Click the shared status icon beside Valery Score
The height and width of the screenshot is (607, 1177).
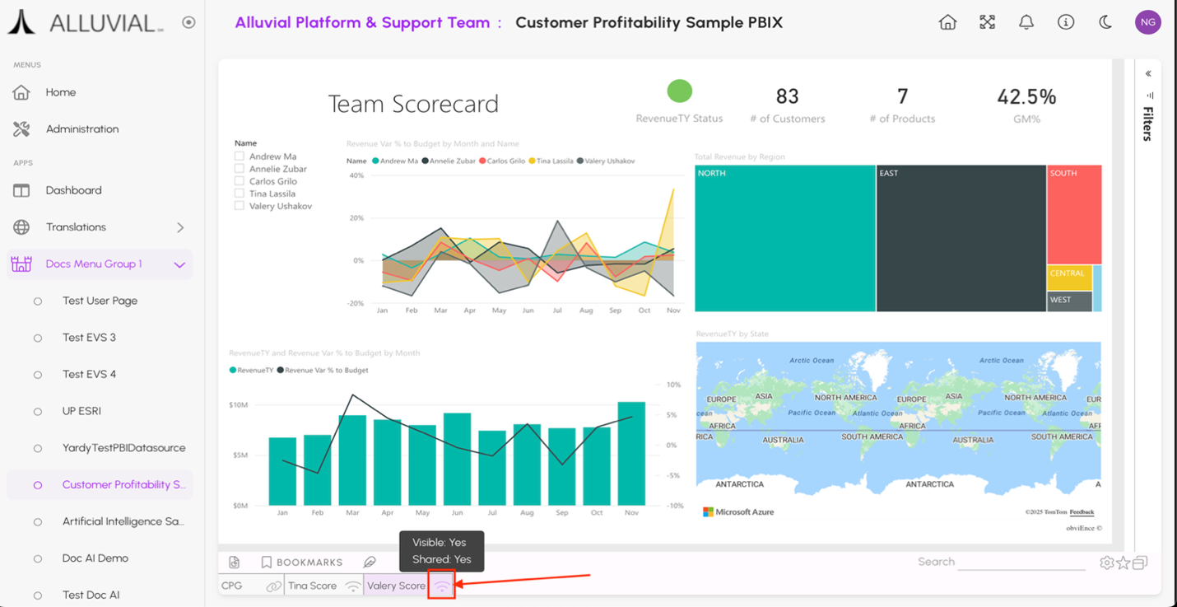[x=442, y=586]
